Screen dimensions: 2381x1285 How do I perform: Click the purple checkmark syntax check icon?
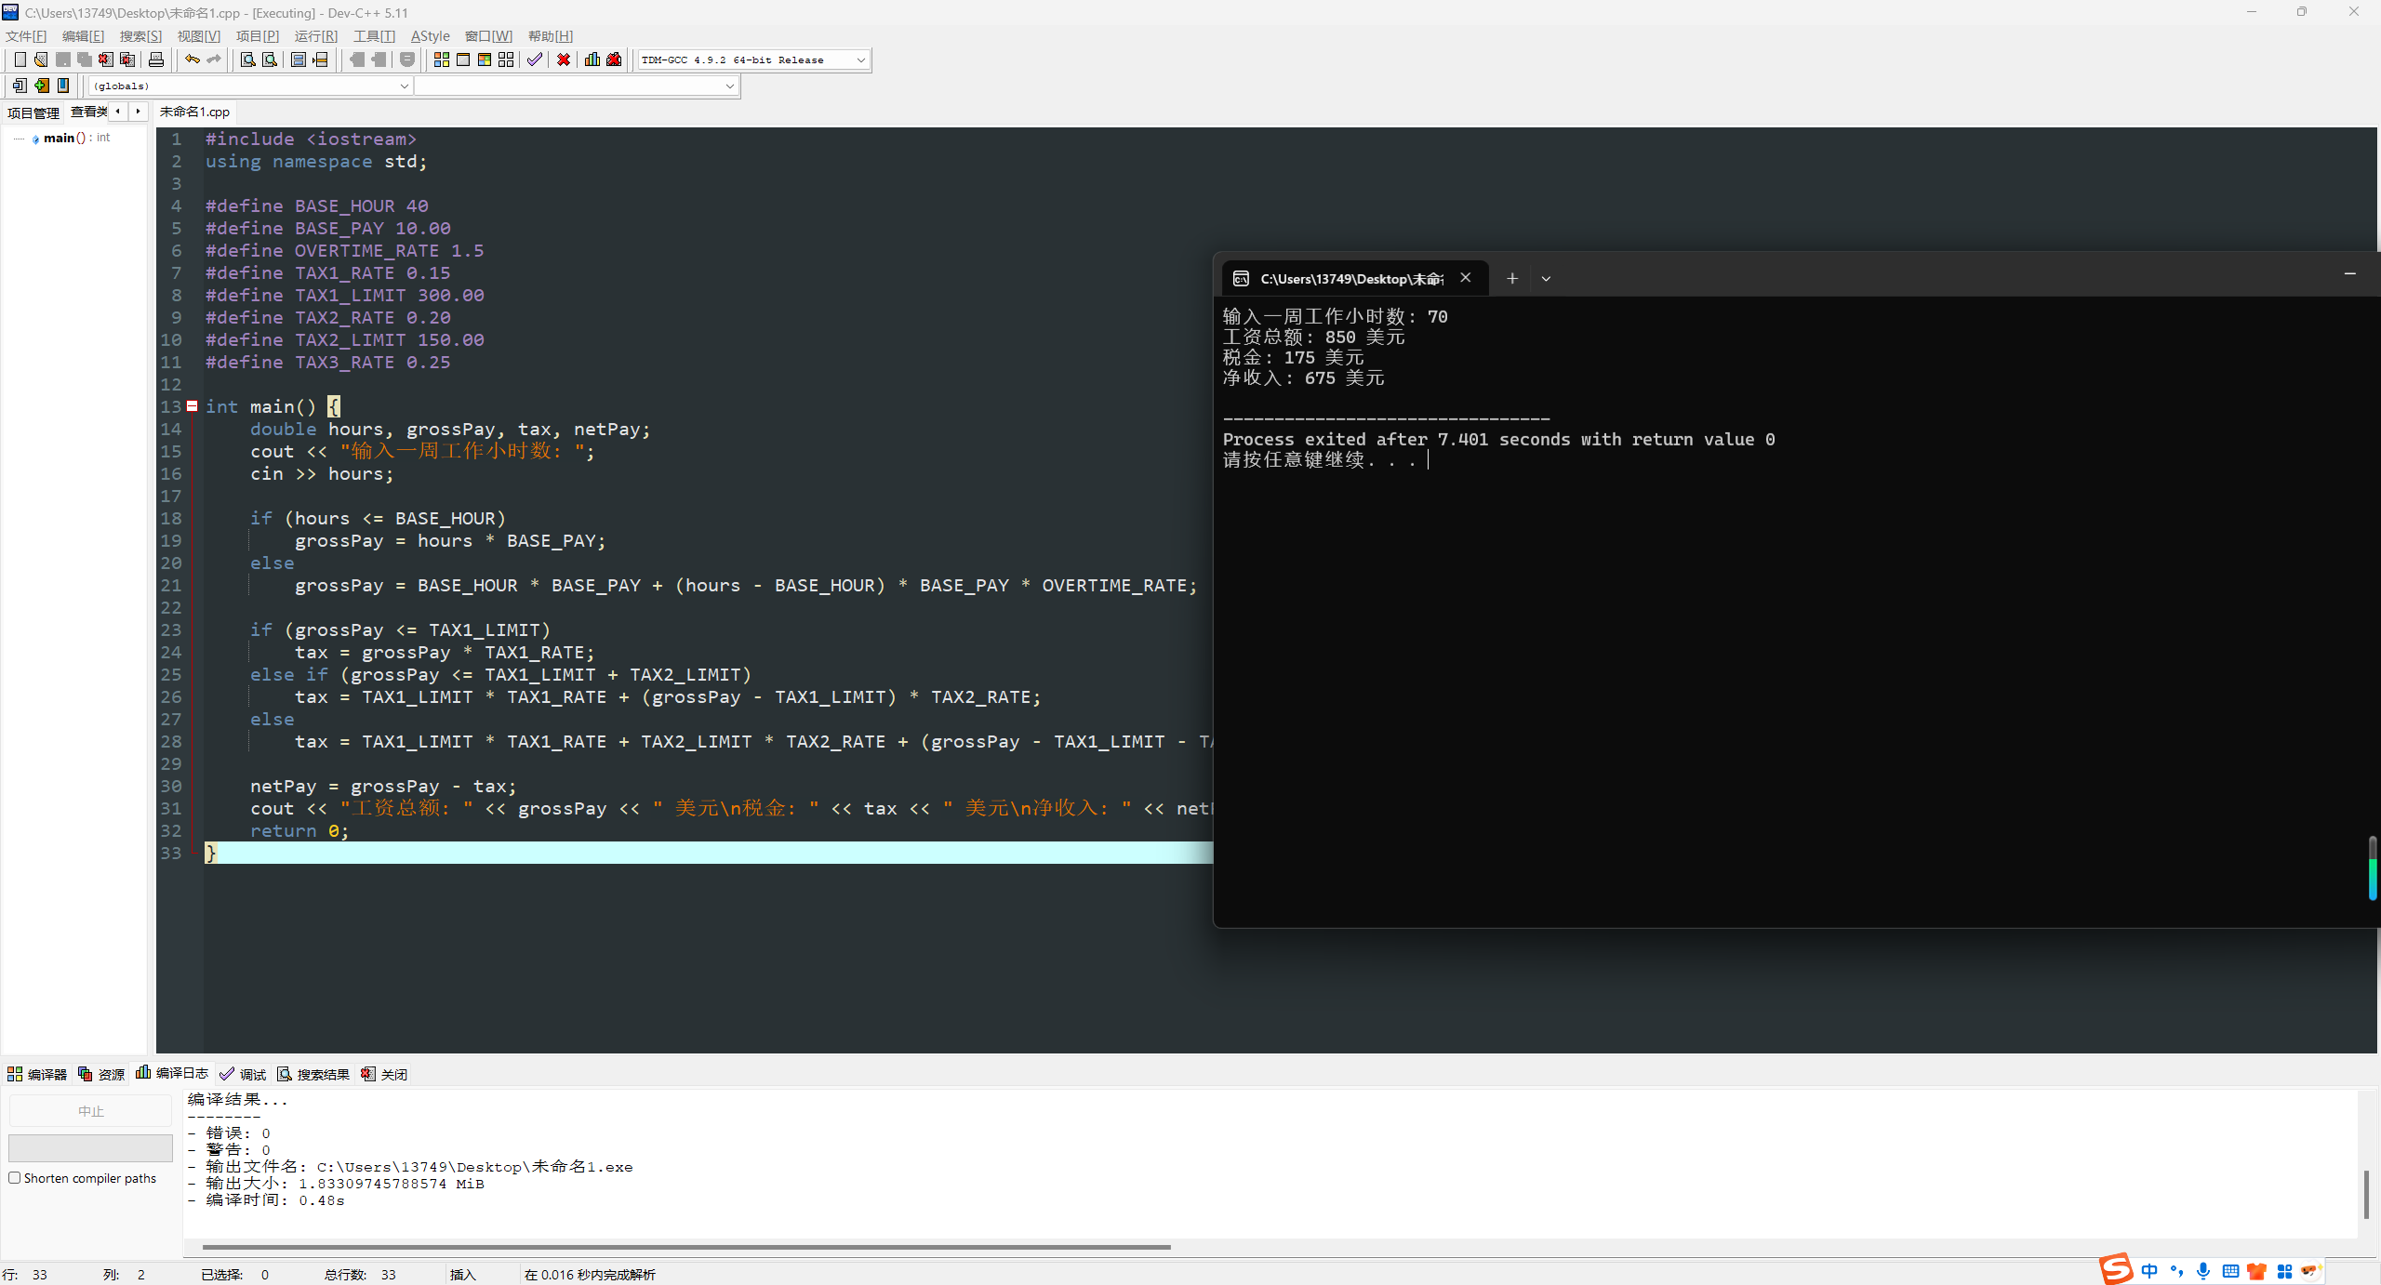point(535,60)
